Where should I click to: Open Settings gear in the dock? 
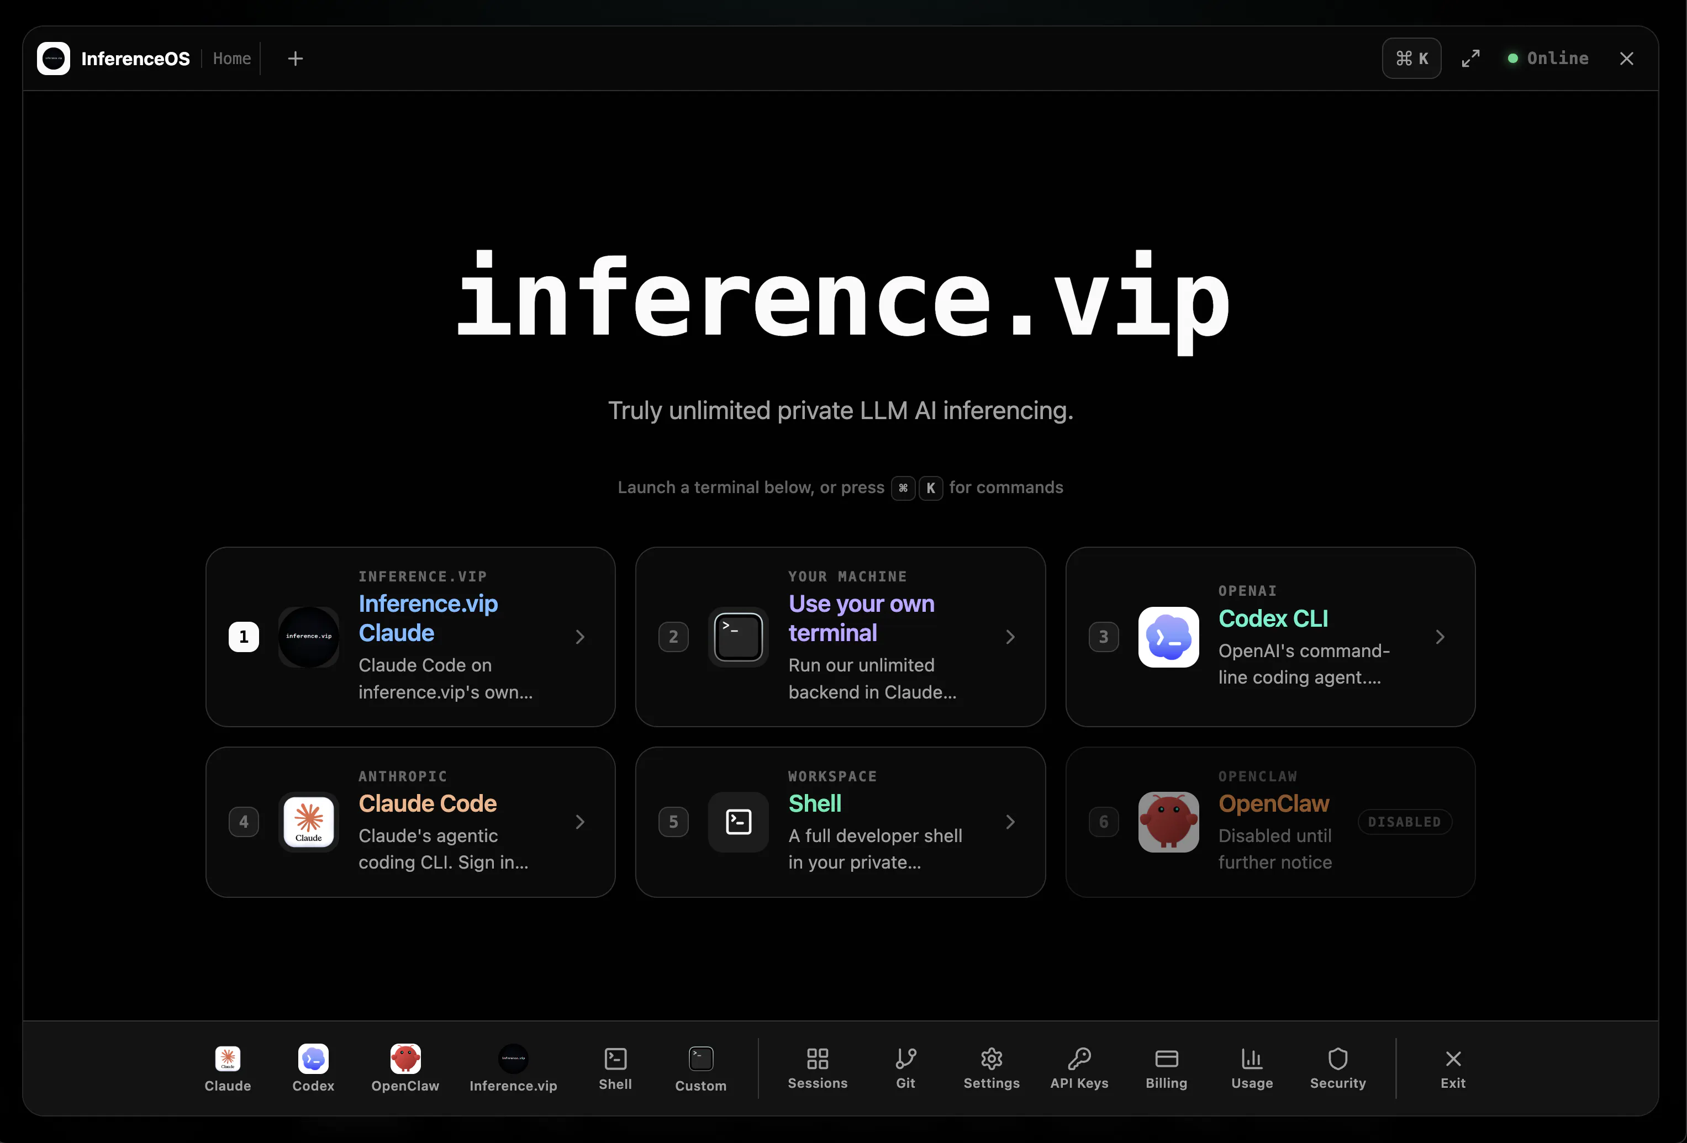point(992,1067)
